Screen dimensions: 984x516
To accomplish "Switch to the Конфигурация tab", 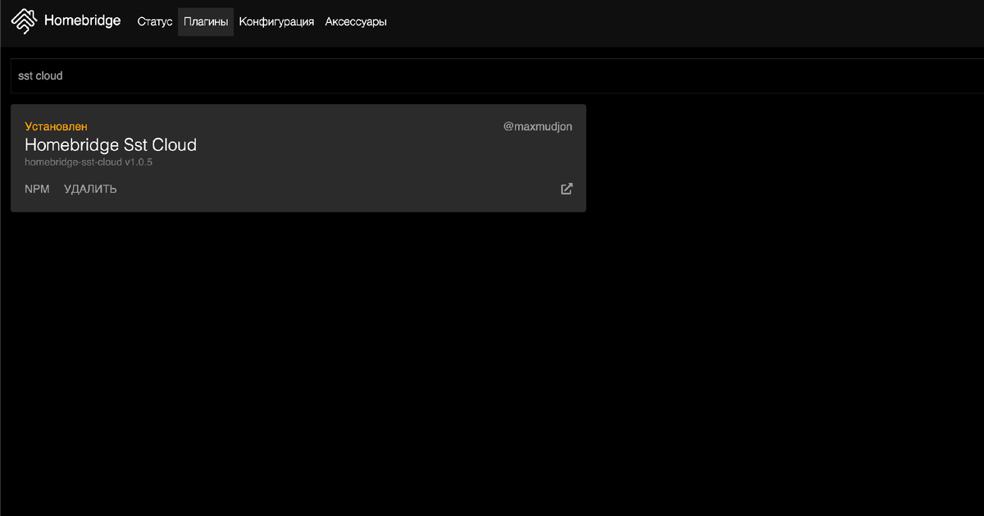I will point(276,21).
